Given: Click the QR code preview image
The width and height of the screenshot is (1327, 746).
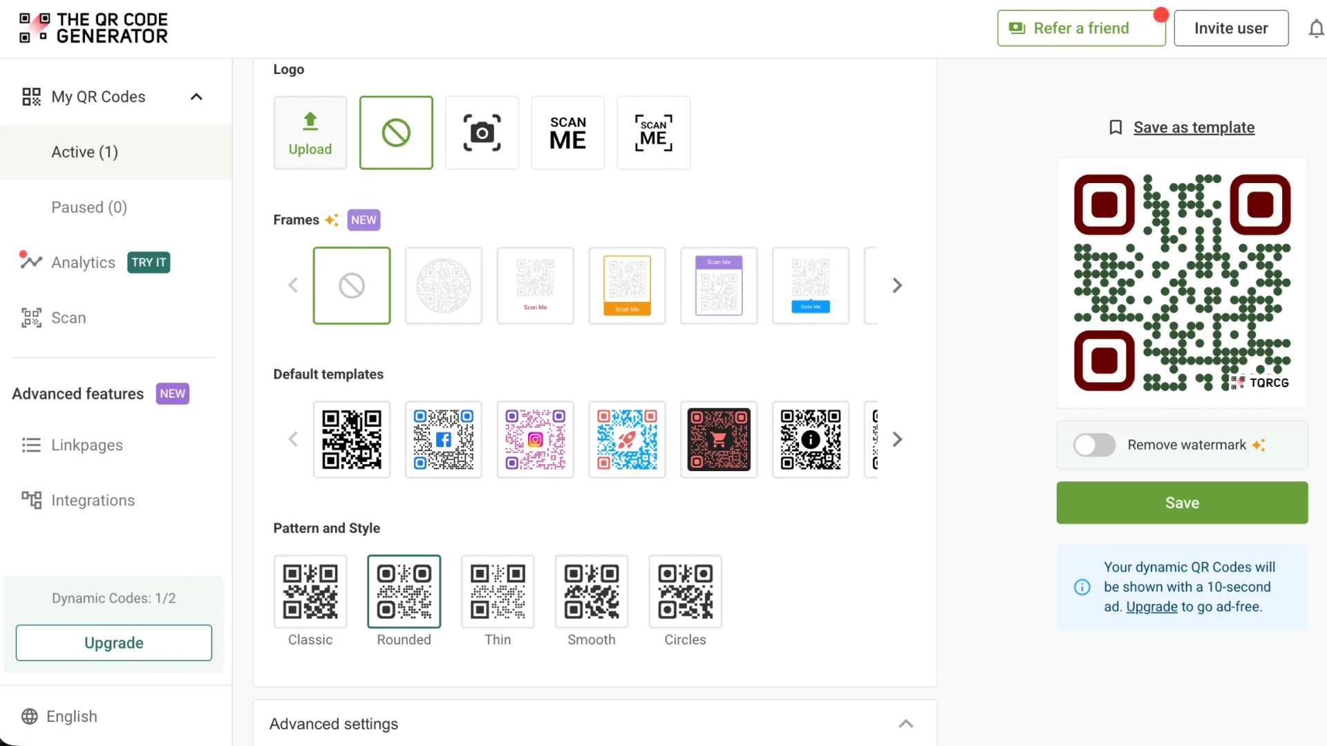Looking at the screenshot, I should coord(1182,283).
